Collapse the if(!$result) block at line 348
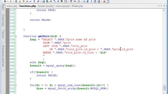Image resolution: width=168 pixels, height=94 pixels. [x=16, y=72]
